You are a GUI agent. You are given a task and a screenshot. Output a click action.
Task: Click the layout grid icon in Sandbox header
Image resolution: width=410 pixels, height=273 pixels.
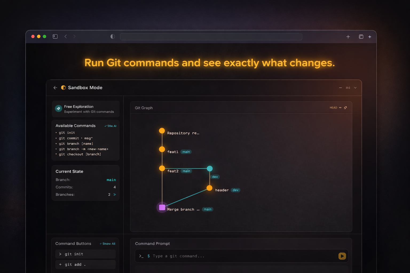click(x=348, y=88)
